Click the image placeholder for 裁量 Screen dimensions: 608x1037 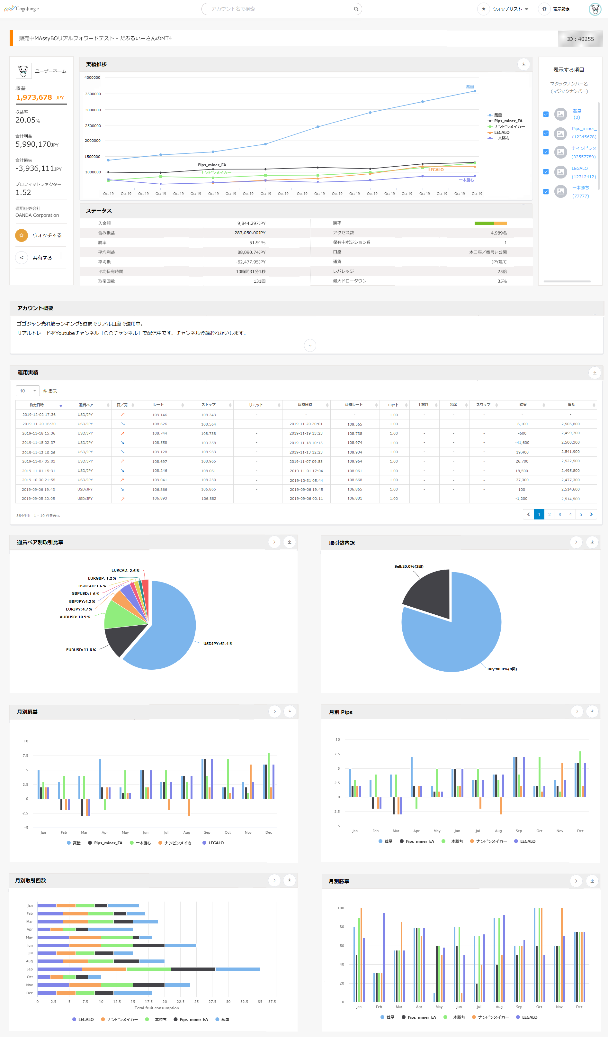click(x=560, y=114)
